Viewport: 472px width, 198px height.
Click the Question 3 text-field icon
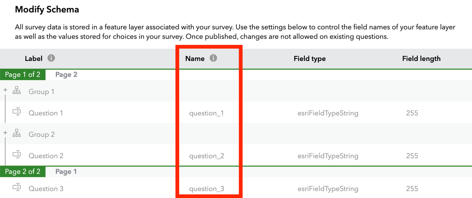17,189
